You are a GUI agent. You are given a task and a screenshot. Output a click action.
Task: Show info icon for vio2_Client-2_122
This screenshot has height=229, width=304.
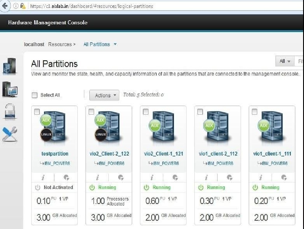point(97,177)
